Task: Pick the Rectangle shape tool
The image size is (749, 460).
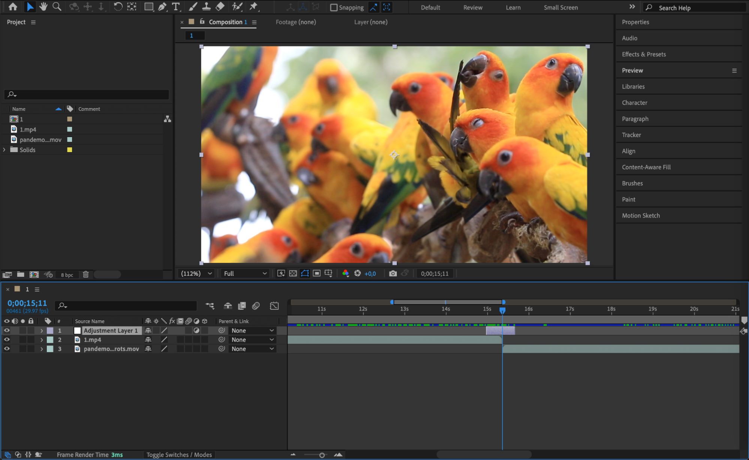Action: click(149, 7)
